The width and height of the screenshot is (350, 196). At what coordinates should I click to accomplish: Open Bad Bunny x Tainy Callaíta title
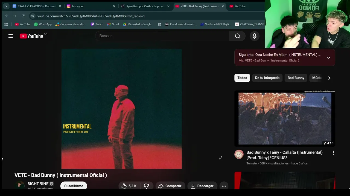point(284,155)
